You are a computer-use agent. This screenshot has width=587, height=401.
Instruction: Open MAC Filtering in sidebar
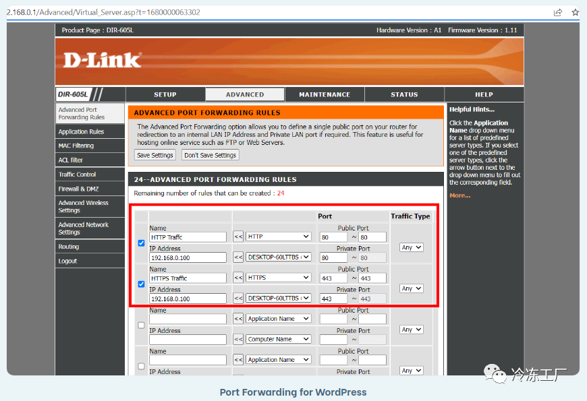[90, 146]
